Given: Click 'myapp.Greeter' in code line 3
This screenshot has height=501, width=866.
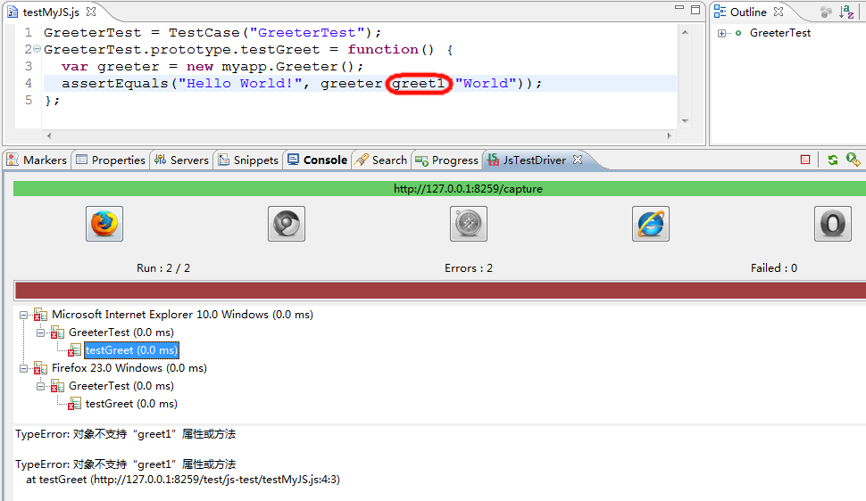Looking at the screenshot, I should (x=279, y=67).
